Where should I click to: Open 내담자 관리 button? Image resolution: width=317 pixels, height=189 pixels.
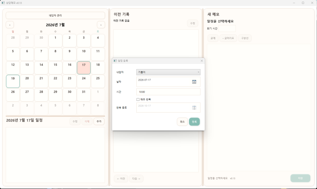(x=55, y=15)
